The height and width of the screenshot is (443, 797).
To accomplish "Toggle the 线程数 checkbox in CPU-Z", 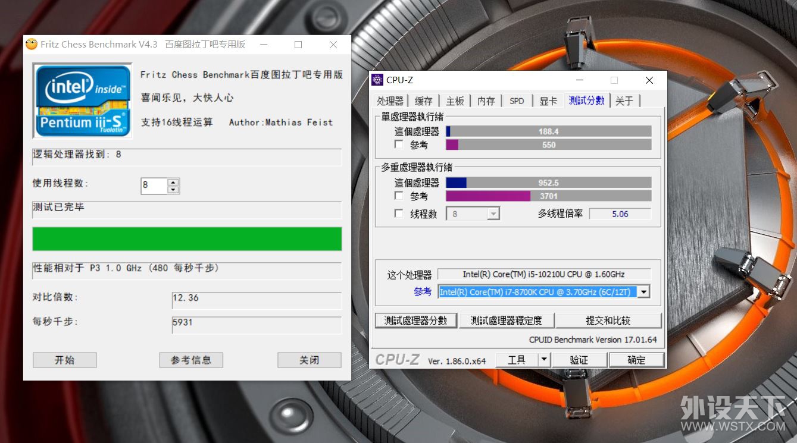I will 399,213.
